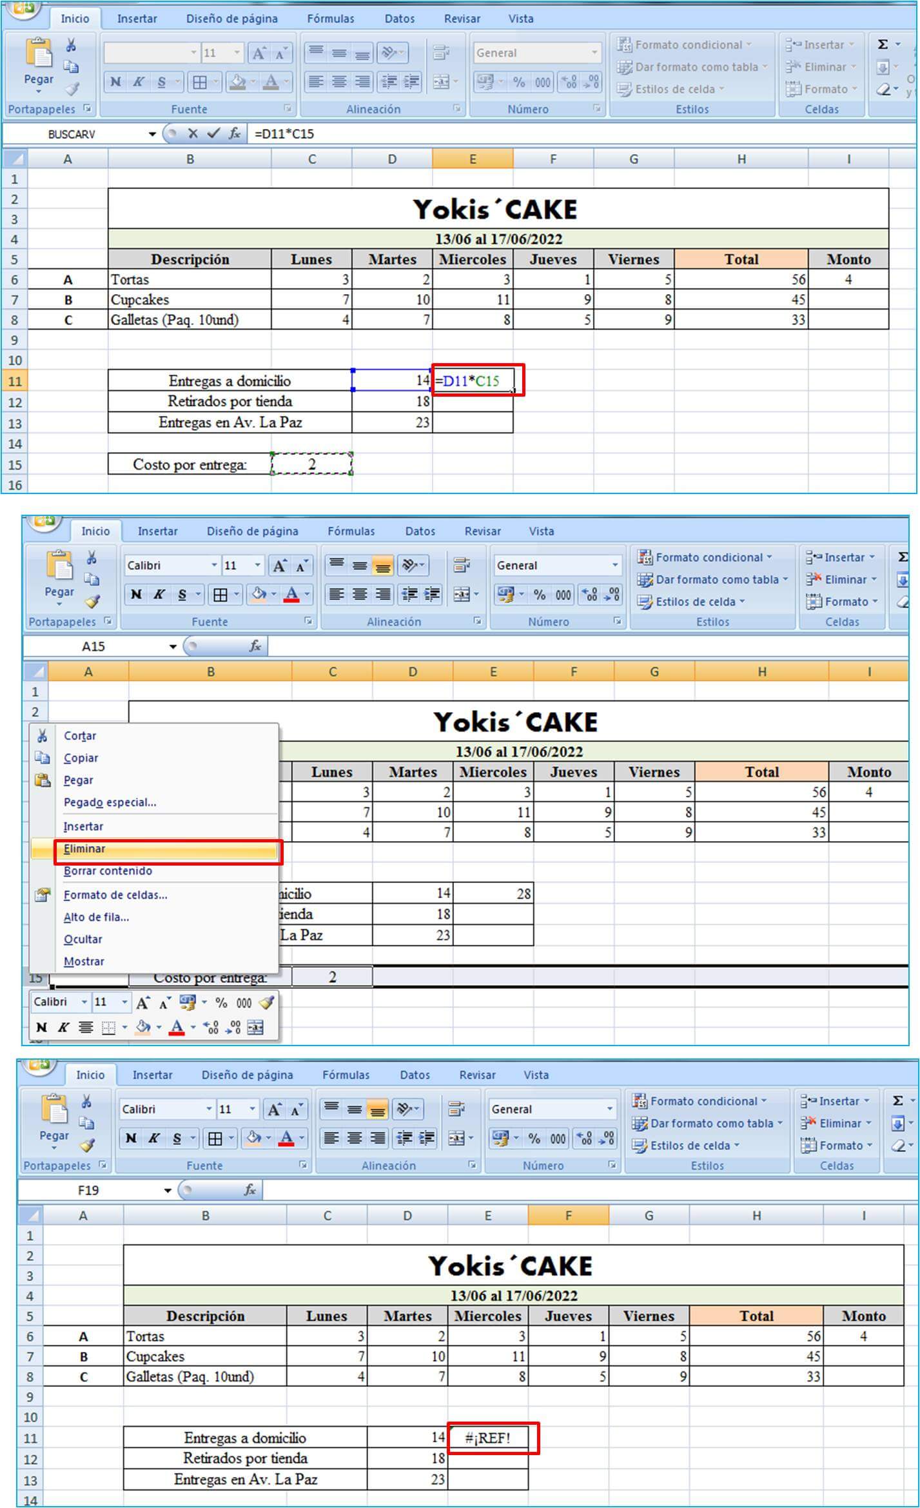Click the percent icon in the floating mini toolbar
This screenshot has height=1508, width=920.
[221, 1002]
